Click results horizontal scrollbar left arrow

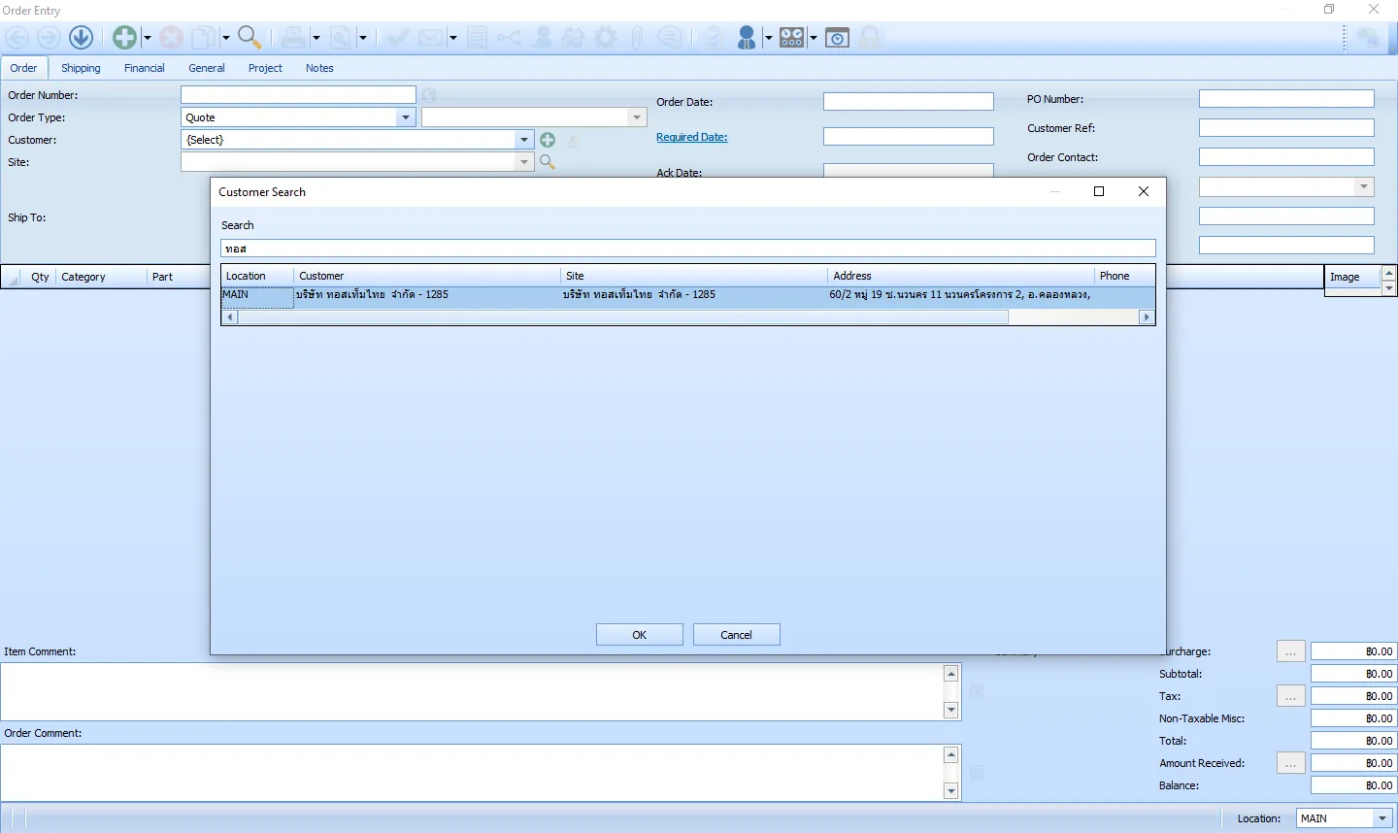(230, 317)
